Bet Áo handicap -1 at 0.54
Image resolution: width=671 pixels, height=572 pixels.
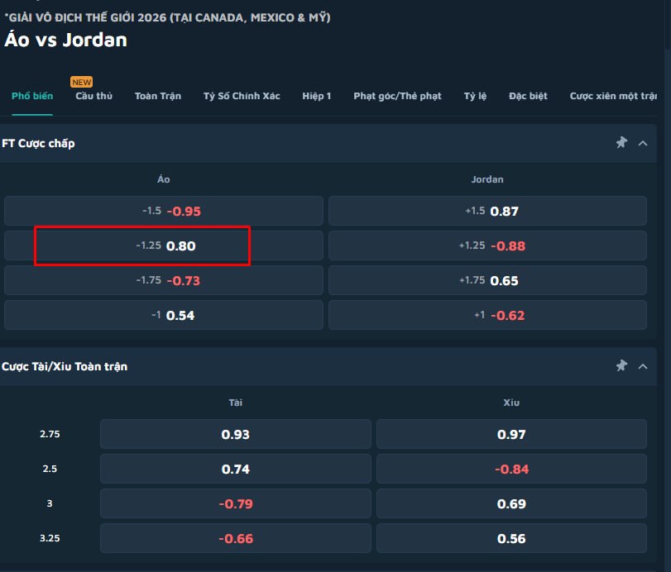pos(164,315)
